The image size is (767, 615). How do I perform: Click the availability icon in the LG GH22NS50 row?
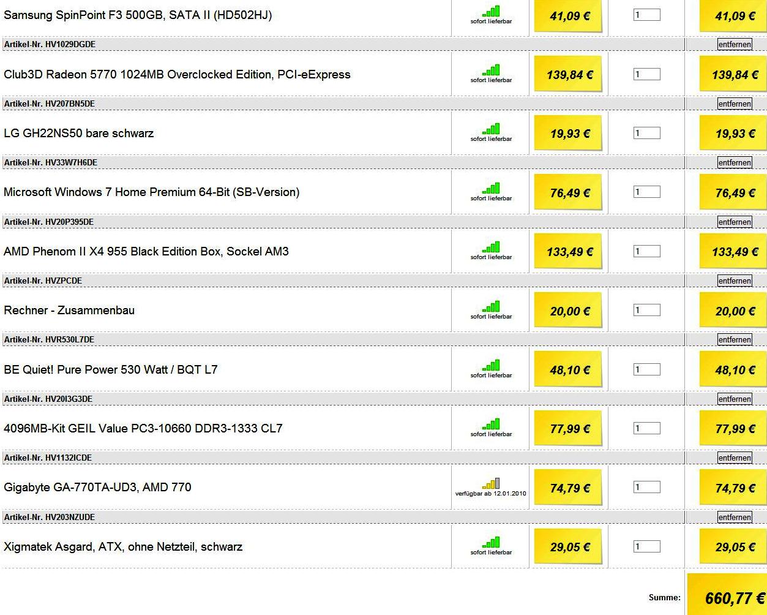pos(491,129)
